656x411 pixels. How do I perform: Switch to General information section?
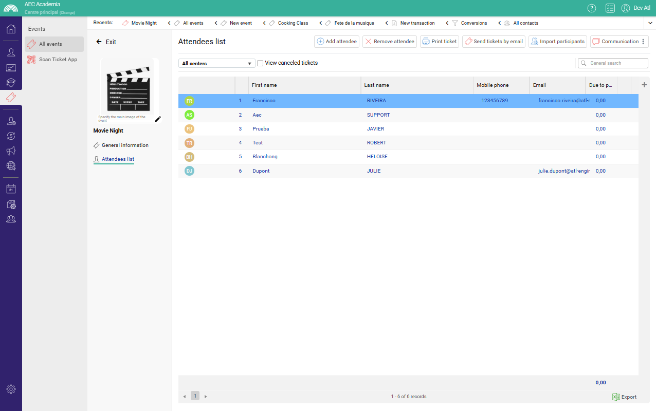click(124, 145)
